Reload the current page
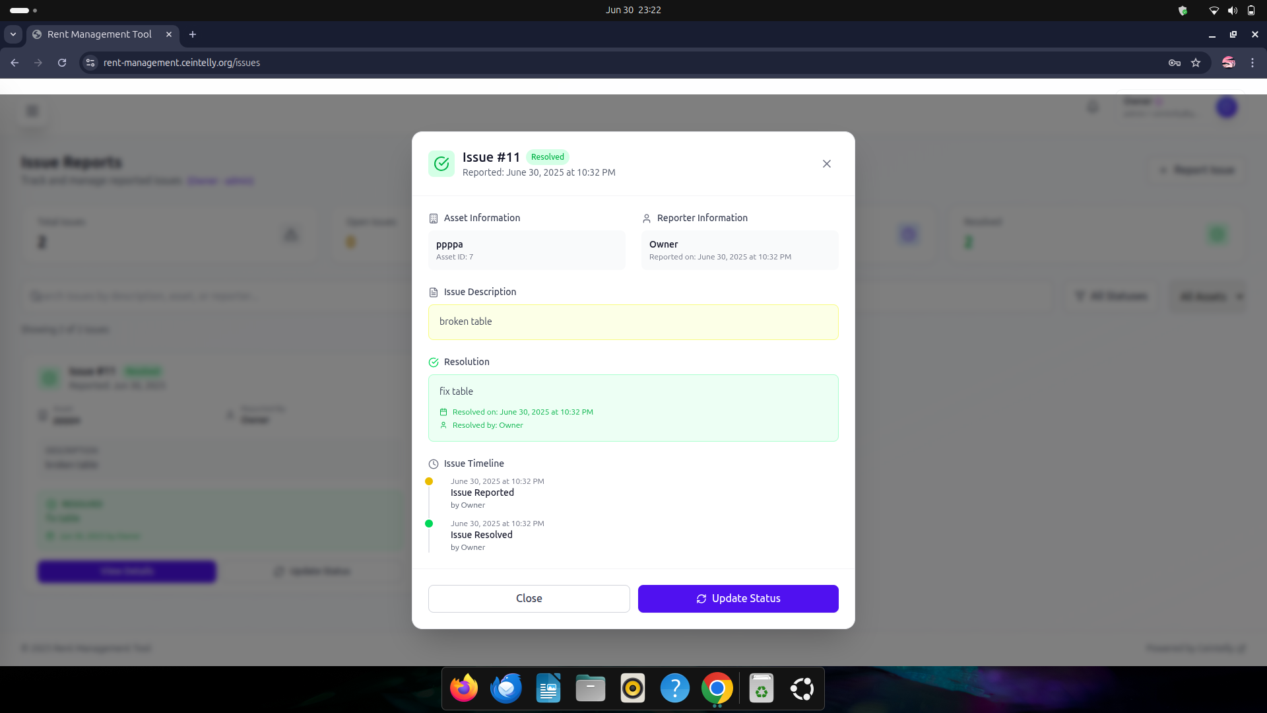Image resolution: width=1267 pixels, height=713 pixels. pos(62,63)
